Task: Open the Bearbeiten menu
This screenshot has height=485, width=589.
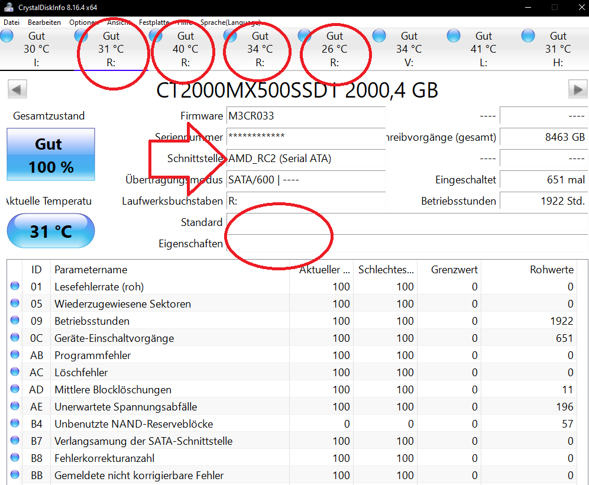Action: pos(44,22)
